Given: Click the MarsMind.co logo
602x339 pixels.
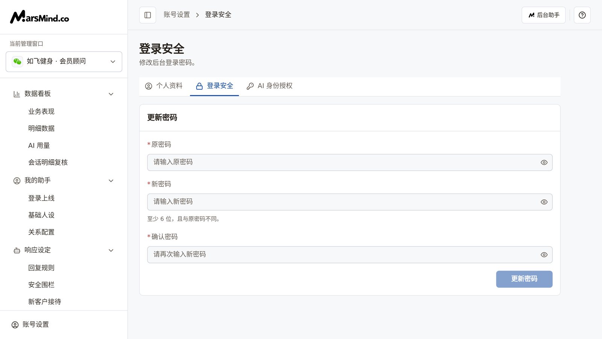Looking at the screenshot, I should point(40,17).
